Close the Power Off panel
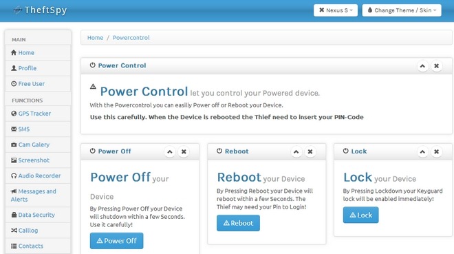The image size is (454, 254). (x=184, y=151)
